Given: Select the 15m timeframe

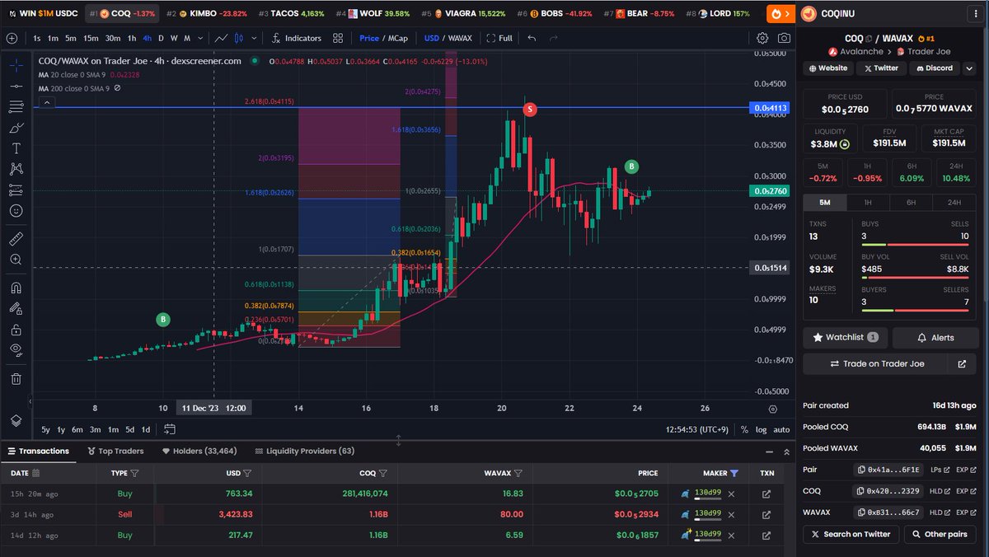Looking at the screenshot, I should pyautogui.click(x=91, y=38).
